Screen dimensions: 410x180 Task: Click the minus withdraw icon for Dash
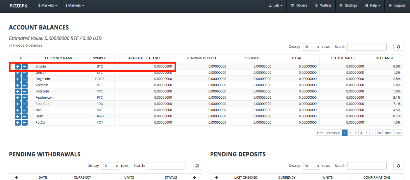(x=25, y=116)
